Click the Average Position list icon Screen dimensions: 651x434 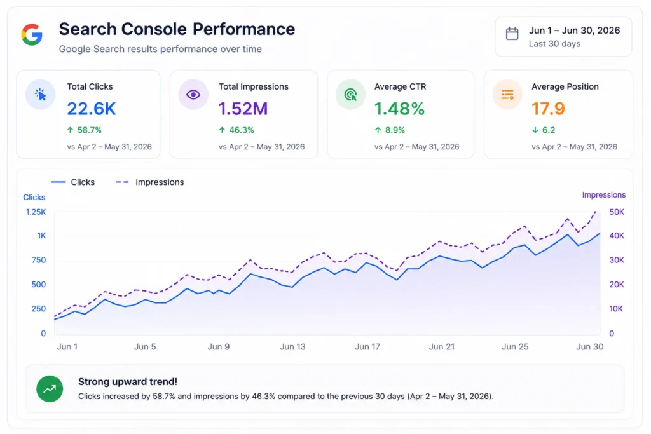coord(507,95)
